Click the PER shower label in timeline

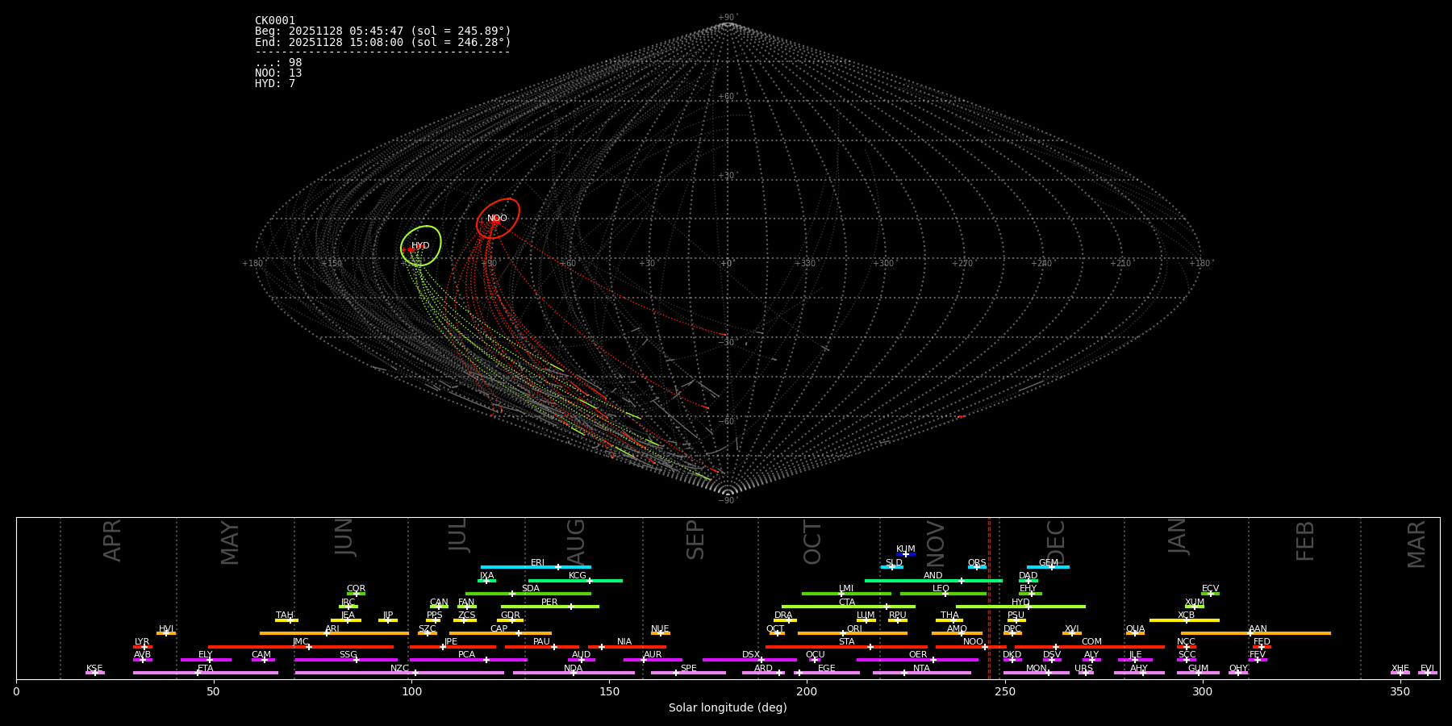coord(549,603)
